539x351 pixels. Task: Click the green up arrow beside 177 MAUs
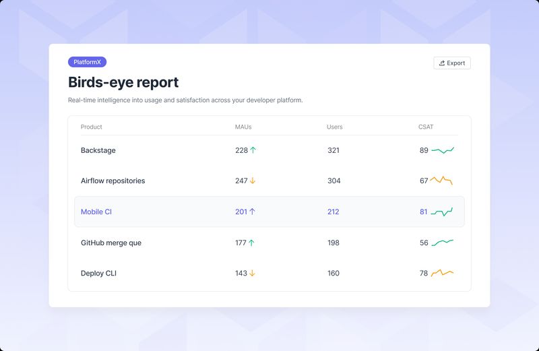(x=252, y=243)
